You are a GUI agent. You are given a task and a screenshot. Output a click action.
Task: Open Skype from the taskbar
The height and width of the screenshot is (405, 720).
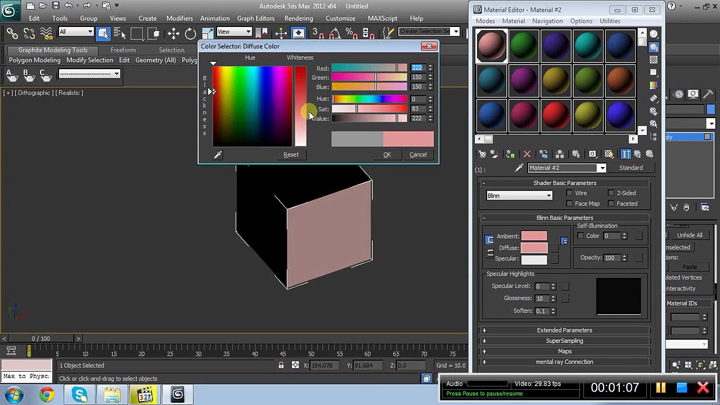pyautogui.click(x=79, y=395)
